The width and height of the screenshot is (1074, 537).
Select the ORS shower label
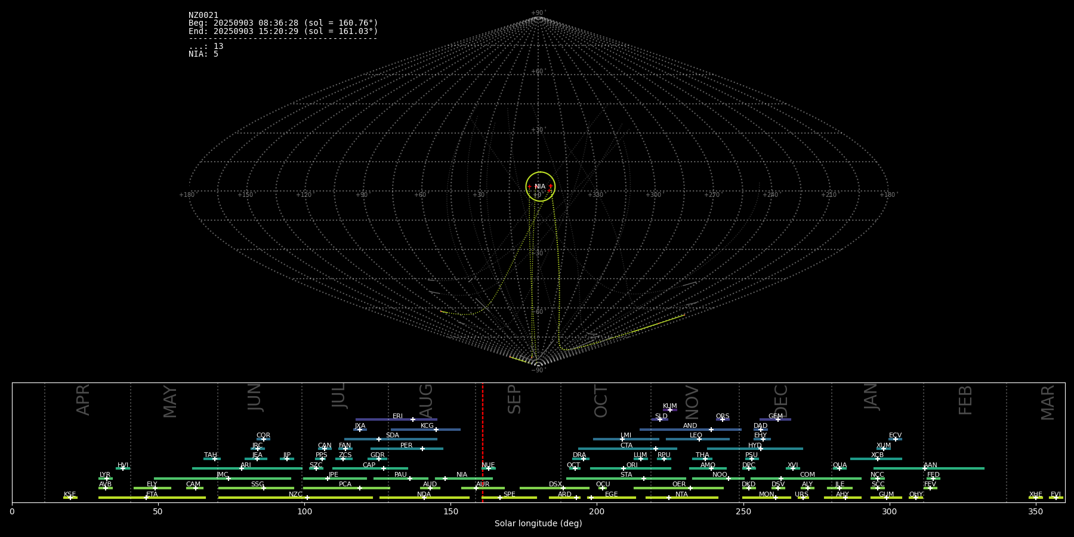(x=723, y=416)
